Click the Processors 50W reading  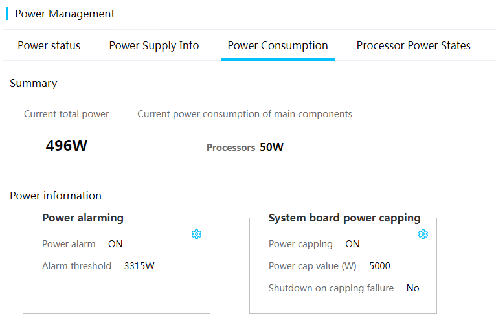tap(245, 148)
